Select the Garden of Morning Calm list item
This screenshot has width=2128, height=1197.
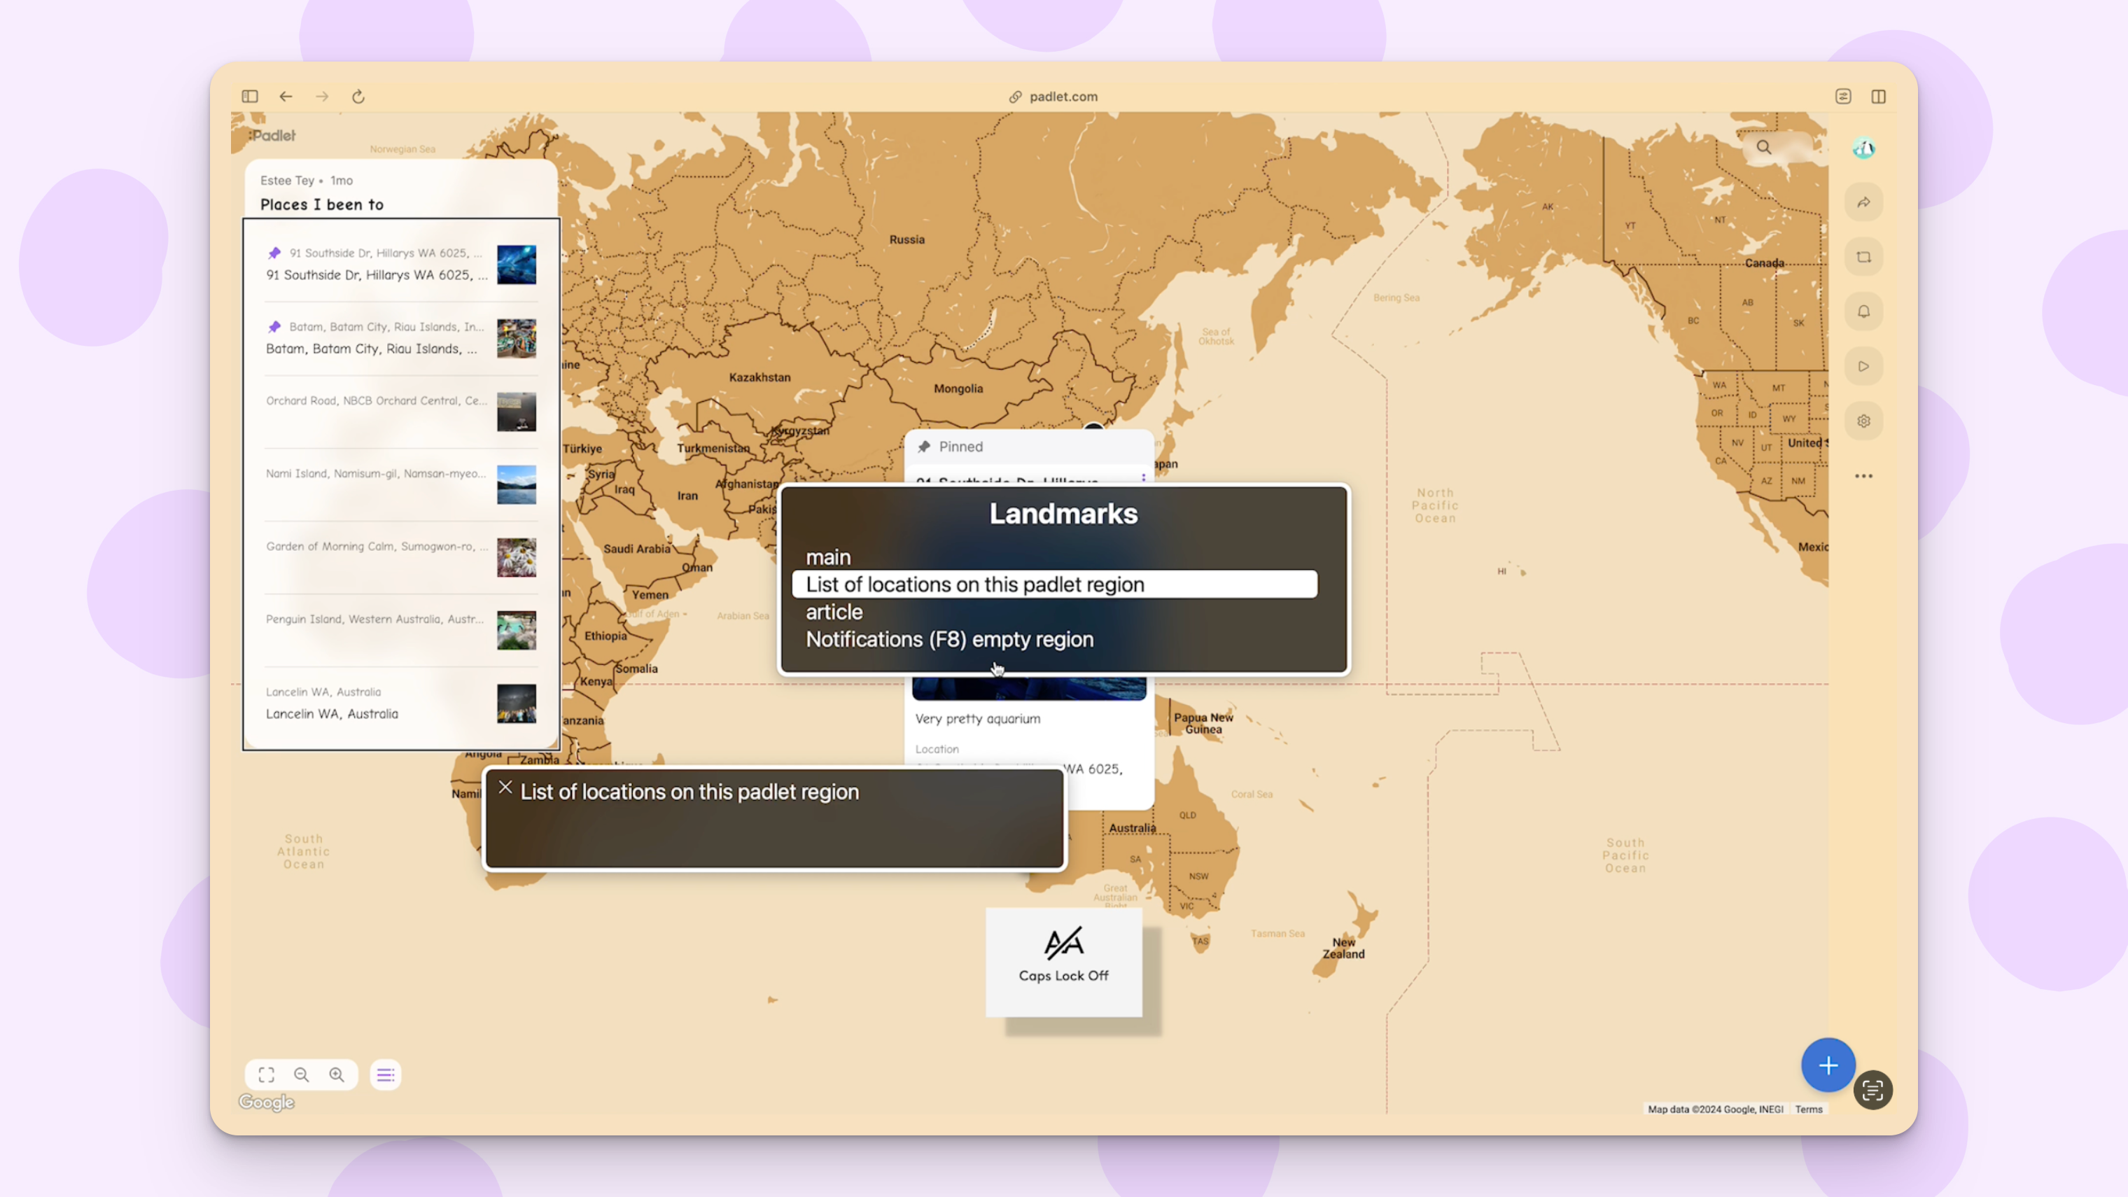click(400, 558)
